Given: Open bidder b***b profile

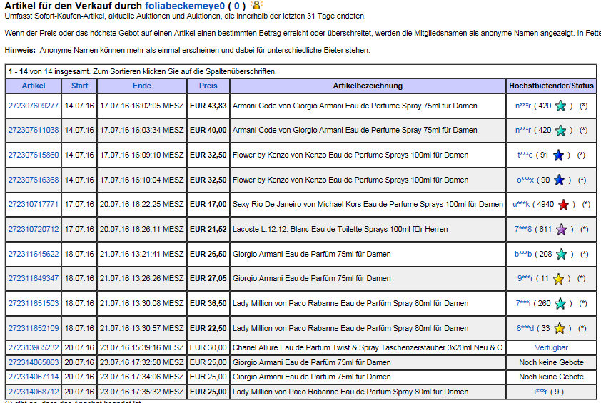Looking at the screenshot, I should point(523,254).
